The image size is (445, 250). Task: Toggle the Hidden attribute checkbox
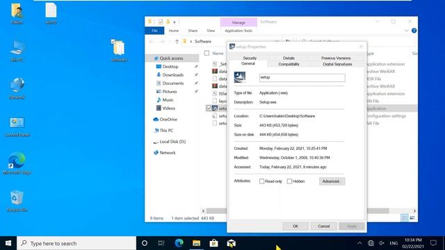click(289, 181)
